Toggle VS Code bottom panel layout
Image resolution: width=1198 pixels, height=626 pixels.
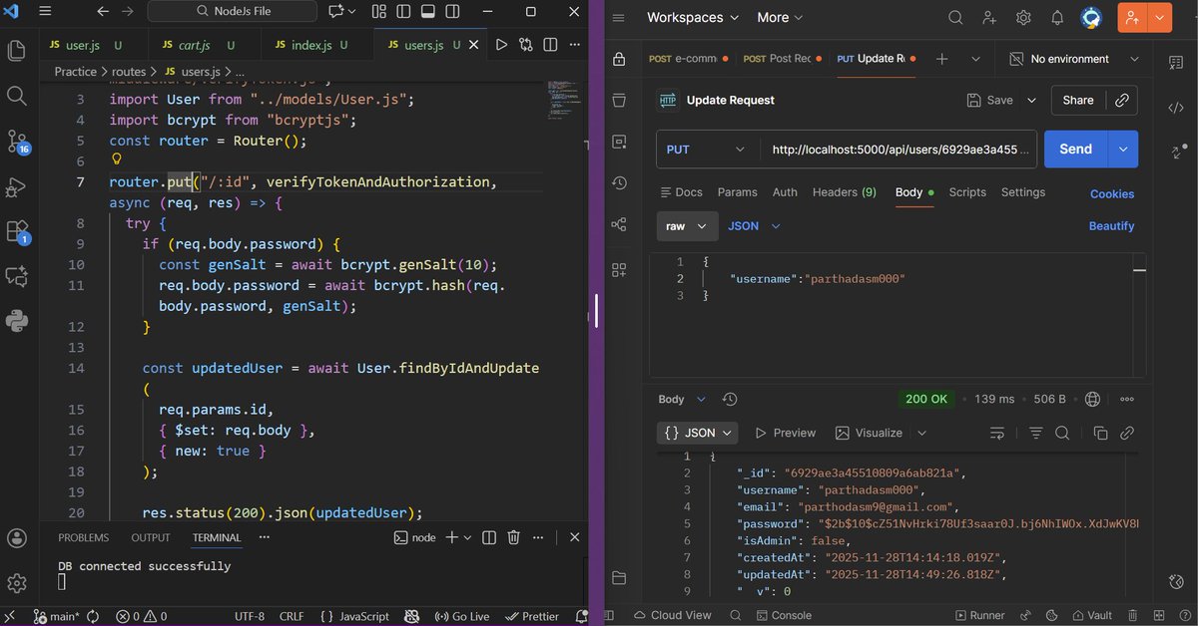(x=427, y=13)
